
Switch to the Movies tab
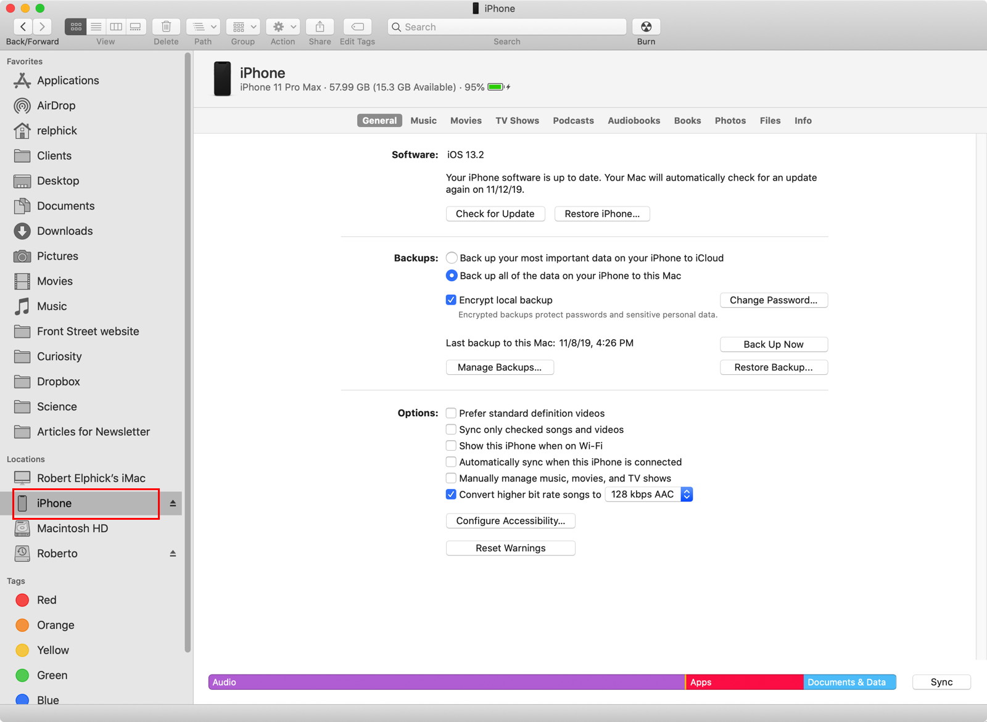tap(466, 121)
